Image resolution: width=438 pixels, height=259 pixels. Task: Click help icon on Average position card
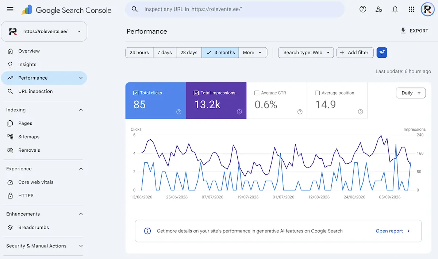(x=360, y=112)
